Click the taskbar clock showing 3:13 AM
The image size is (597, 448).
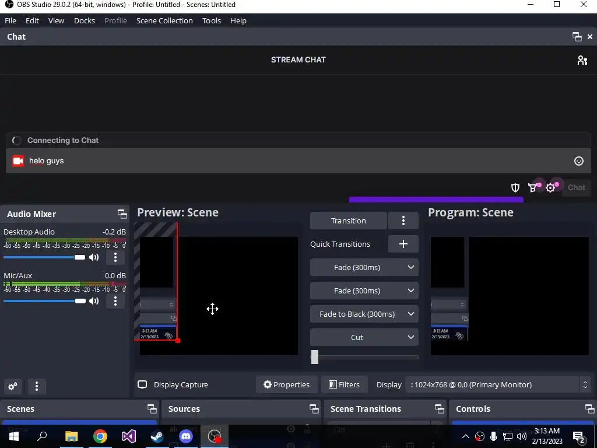pyautogui.click(x=547, y=436)
